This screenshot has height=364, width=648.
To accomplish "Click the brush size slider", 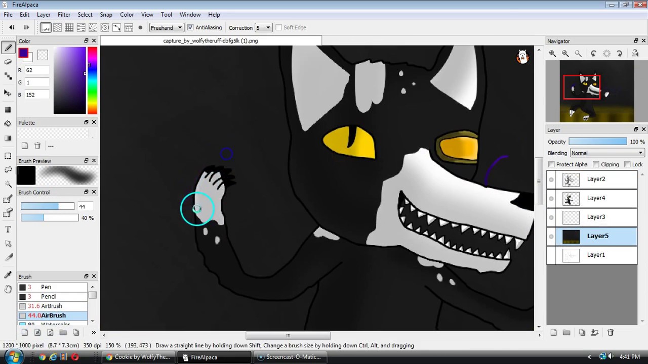I will tap(47, 206).
